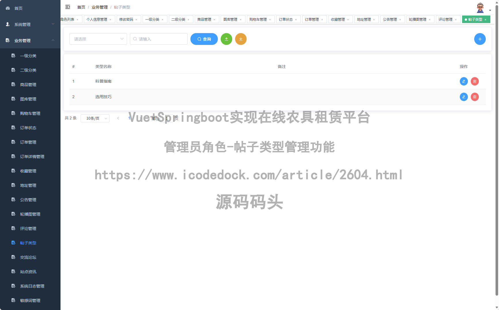Open 首页 via the breadcrumb link
This screenshot has width=499, height=310.
pos(81,7)
